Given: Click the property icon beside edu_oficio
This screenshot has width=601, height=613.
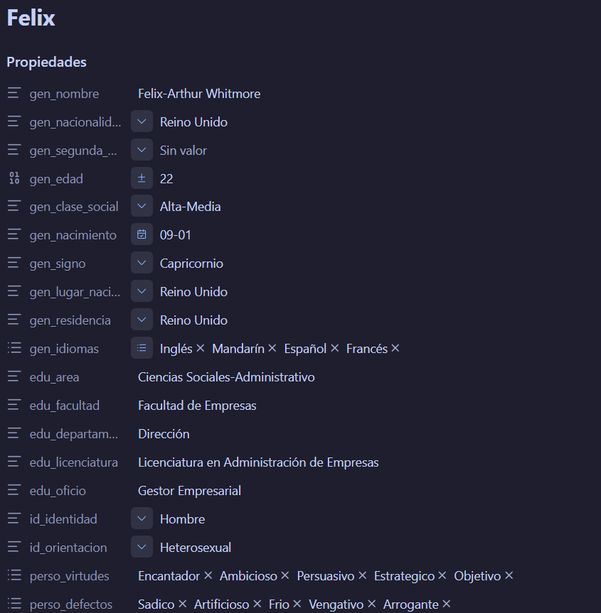Looking at the screenshot, I should 14,490.
